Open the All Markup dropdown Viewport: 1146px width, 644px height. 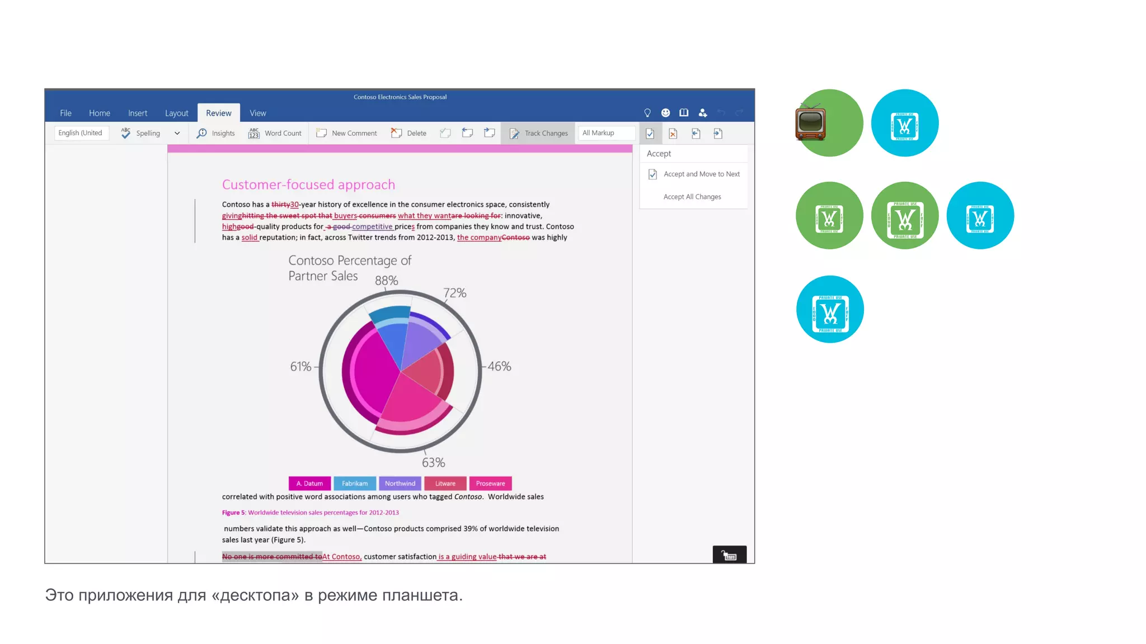607,133
